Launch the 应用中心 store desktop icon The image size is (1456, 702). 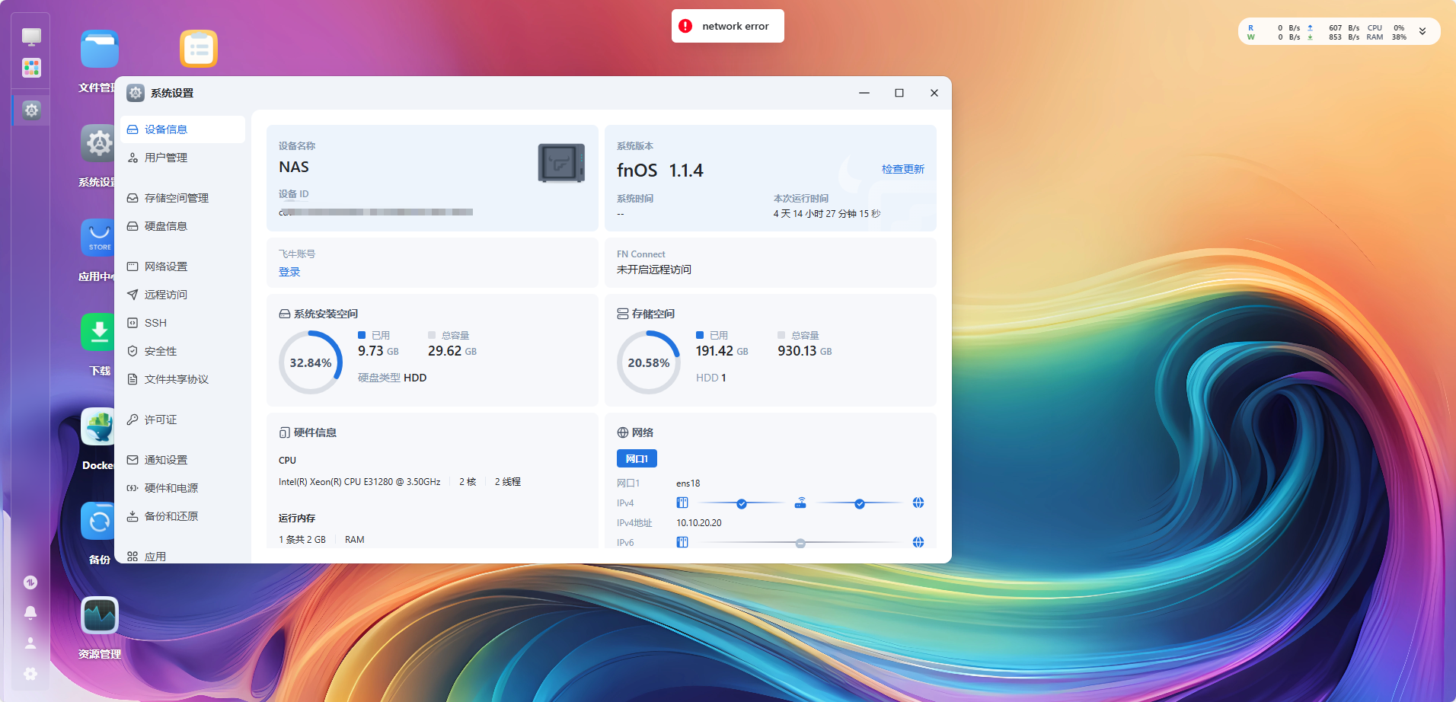(x=99, y=238)
